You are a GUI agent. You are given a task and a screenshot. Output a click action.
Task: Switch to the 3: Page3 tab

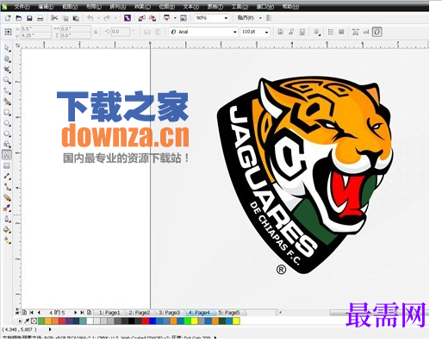click(x=169, y=313)
